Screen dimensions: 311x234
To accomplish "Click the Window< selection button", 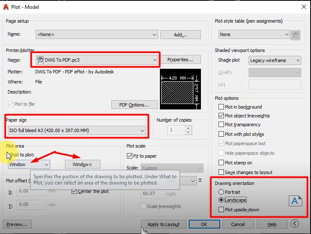I will 82,164.
